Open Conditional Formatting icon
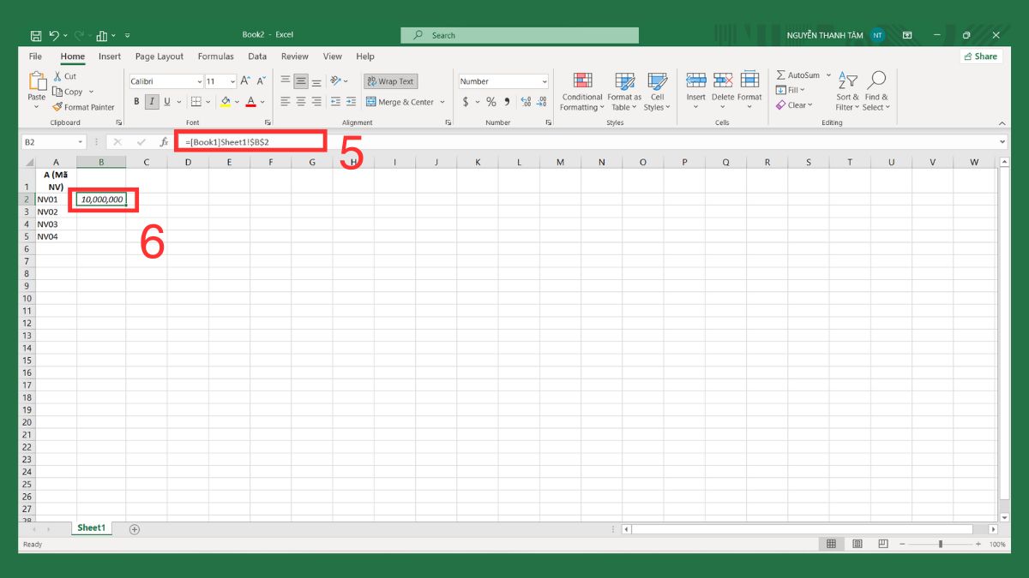The image size is (1029, 578). 583,80
